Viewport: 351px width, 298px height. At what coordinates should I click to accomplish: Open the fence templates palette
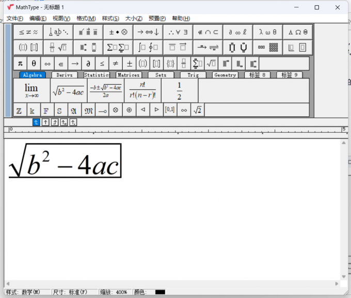point(28,48)
